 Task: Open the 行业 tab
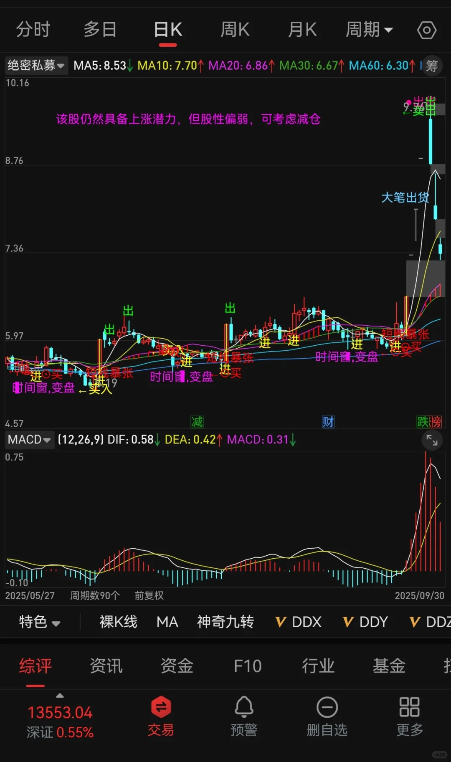coord(318,666)
